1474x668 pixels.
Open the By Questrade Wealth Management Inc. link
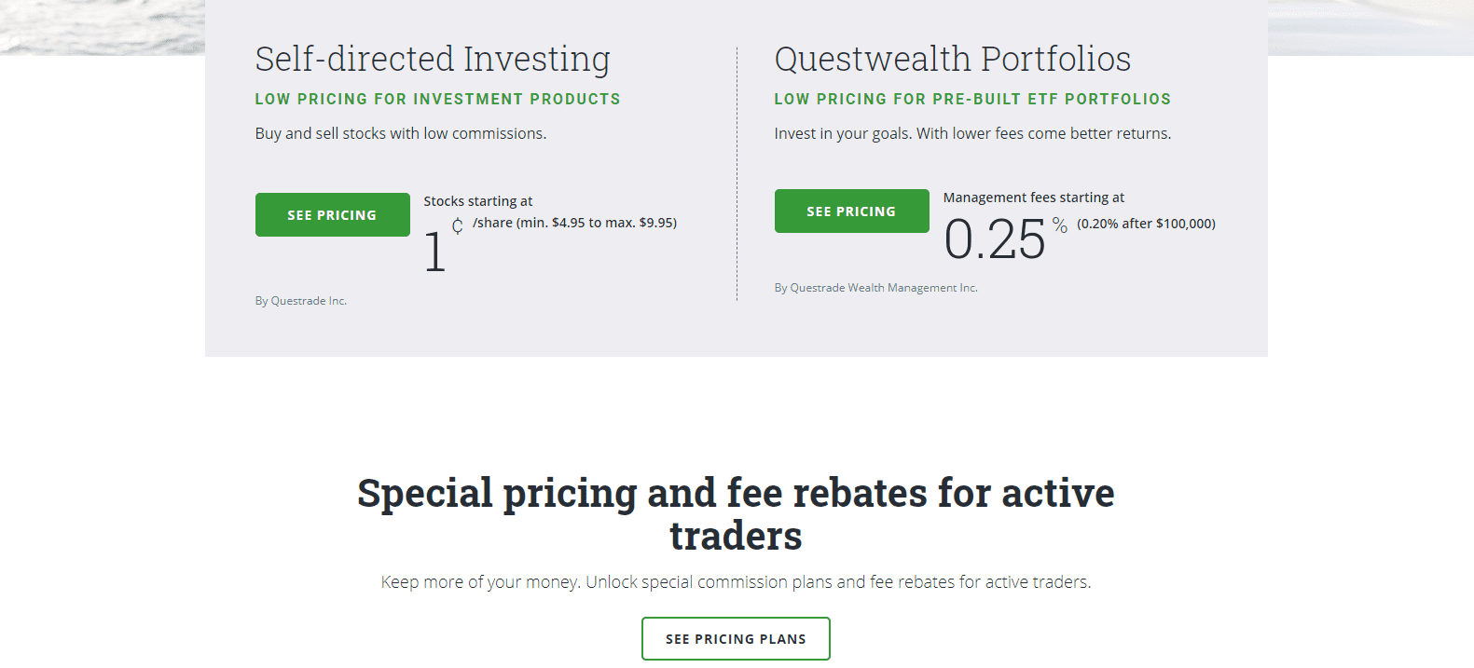(x=875, y=287)
